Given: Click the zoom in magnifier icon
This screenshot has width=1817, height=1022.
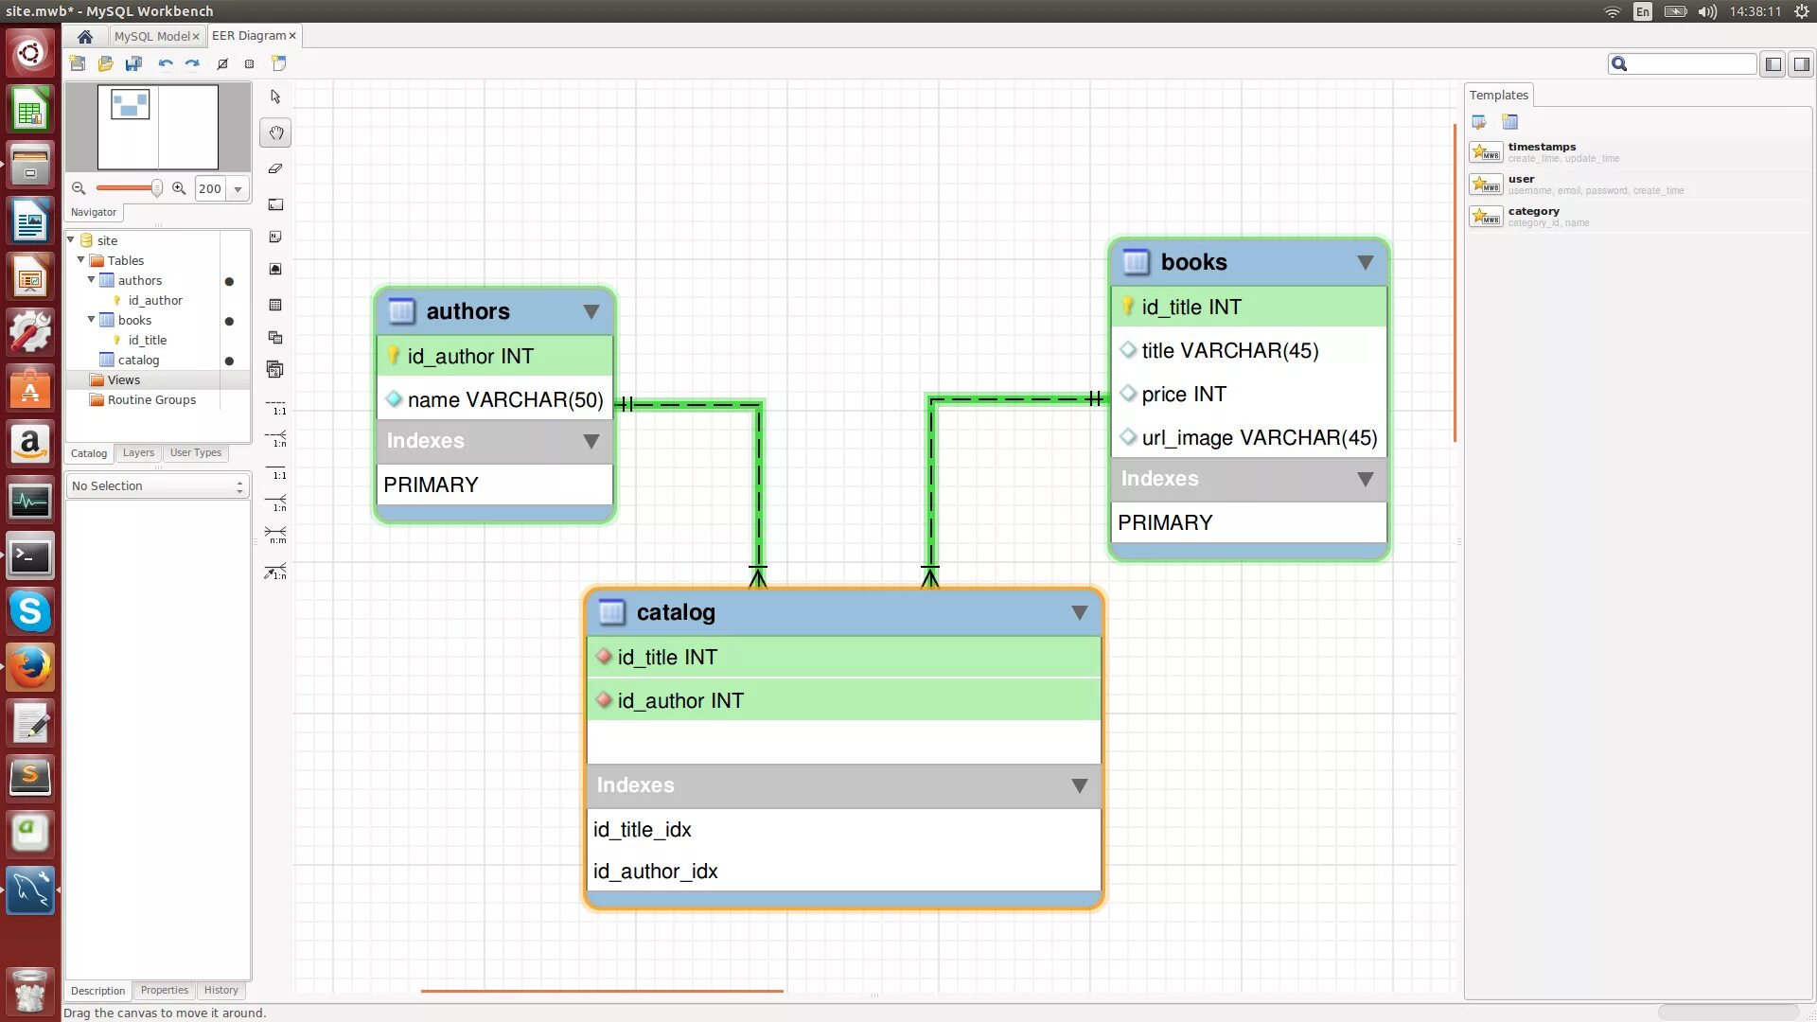Looking at the screenshot, I should [x=179, y=188].
